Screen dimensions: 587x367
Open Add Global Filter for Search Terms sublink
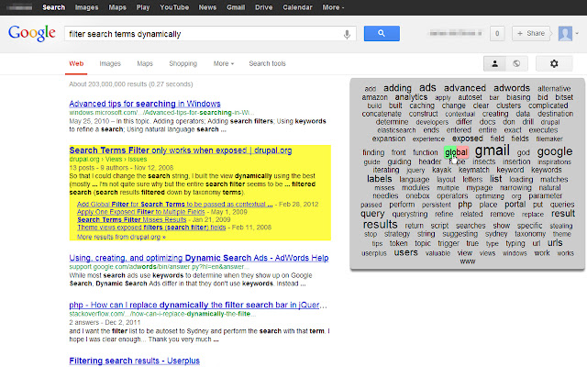click(x=175, y=204)
